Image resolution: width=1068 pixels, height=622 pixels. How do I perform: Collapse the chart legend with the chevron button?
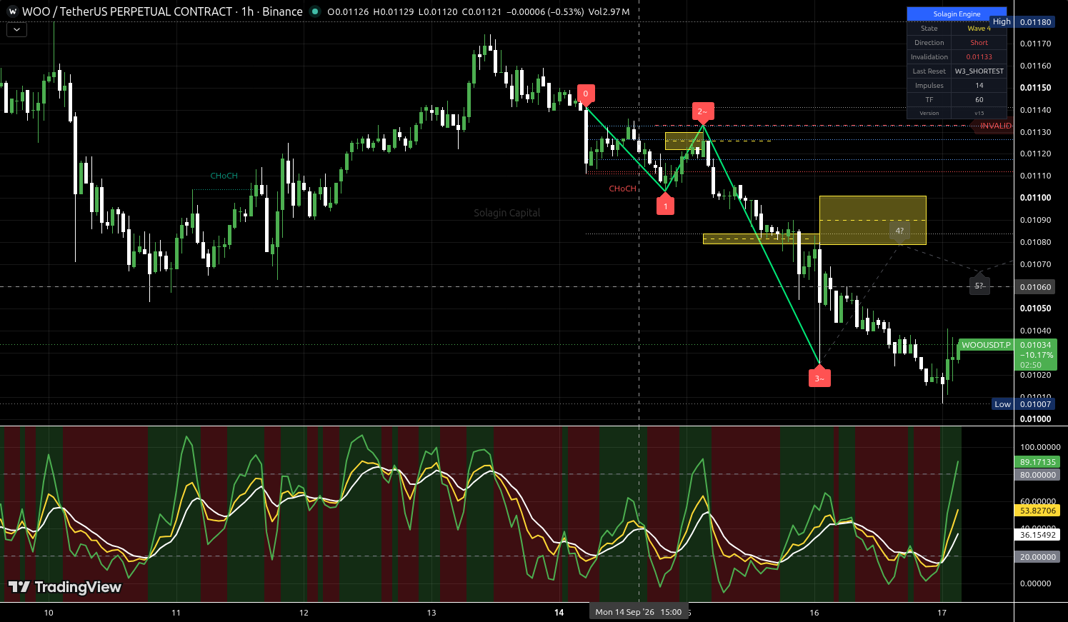(x=16, y=30)
